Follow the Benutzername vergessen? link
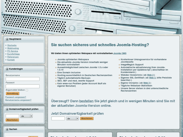The height and width of the screenshot is (137, 183). coord(18,100)
